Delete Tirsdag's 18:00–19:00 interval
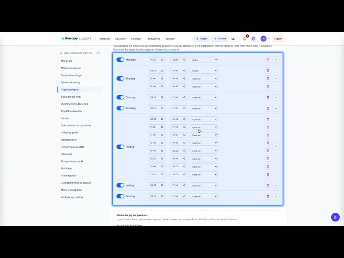Viewport: 344px width, 258px height. coord(268,87)
